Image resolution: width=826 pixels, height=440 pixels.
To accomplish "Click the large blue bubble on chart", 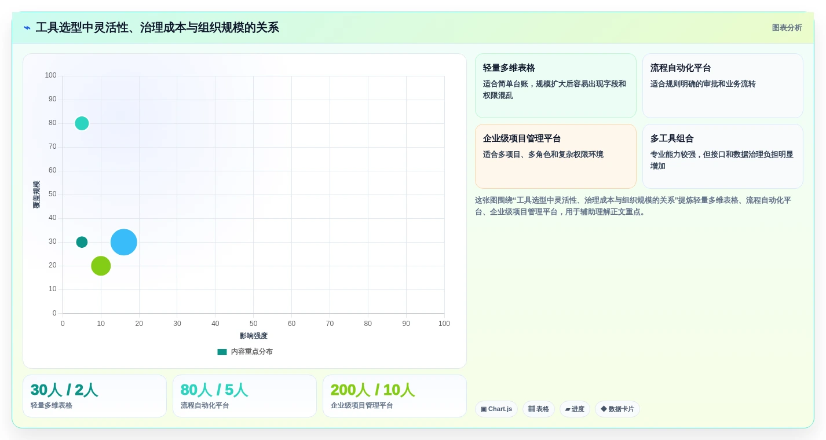I will 124,242.
